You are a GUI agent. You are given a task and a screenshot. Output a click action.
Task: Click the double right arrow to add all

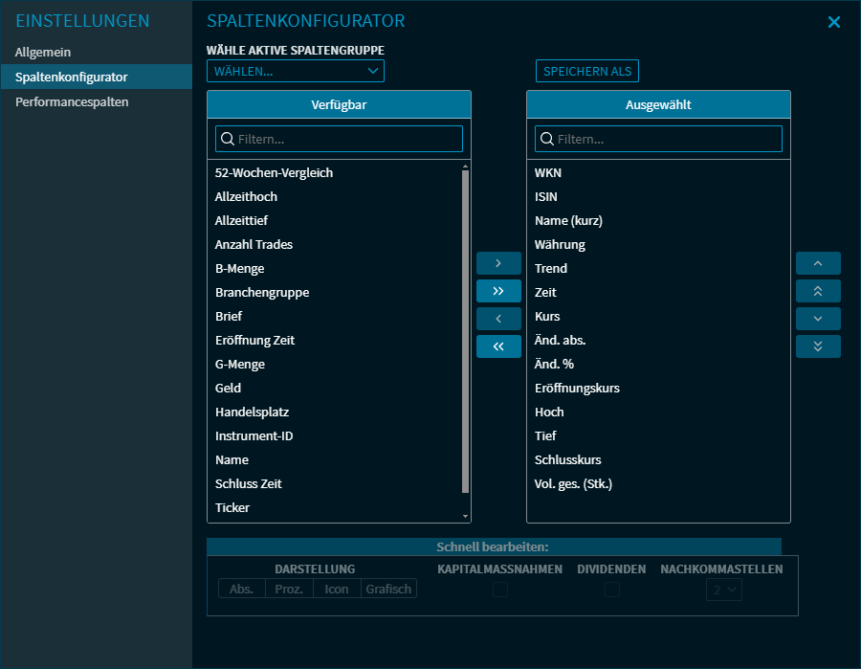point(498,291)
